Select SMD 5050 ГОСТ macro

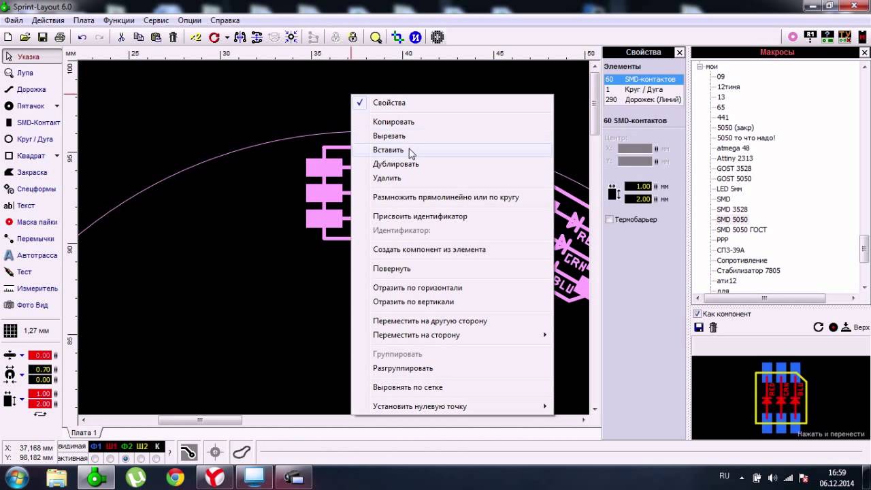(x=741, y=229)
